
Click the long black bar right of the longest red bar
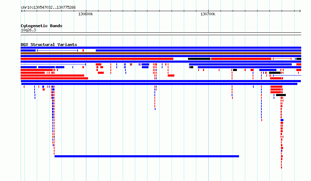click(x=199, y=59)
